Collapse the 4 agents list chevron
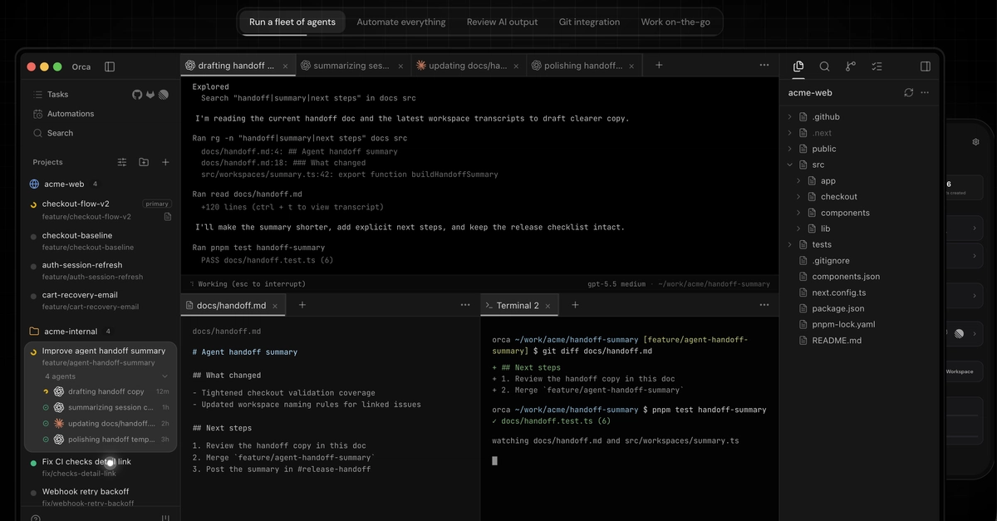The image size is (997, 521). click(x=165, y=376)
